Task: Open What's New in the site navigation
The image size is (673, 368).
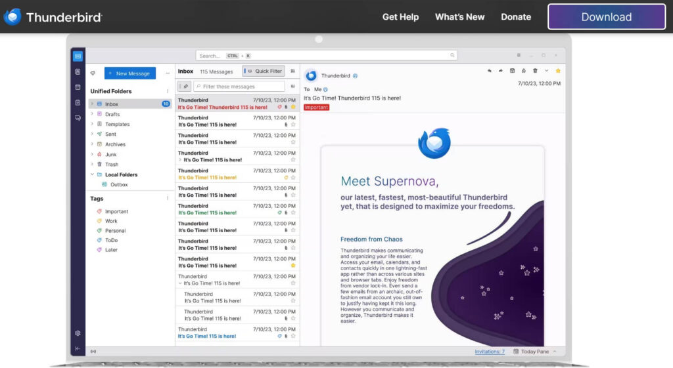Action: (x=459, y=16)
